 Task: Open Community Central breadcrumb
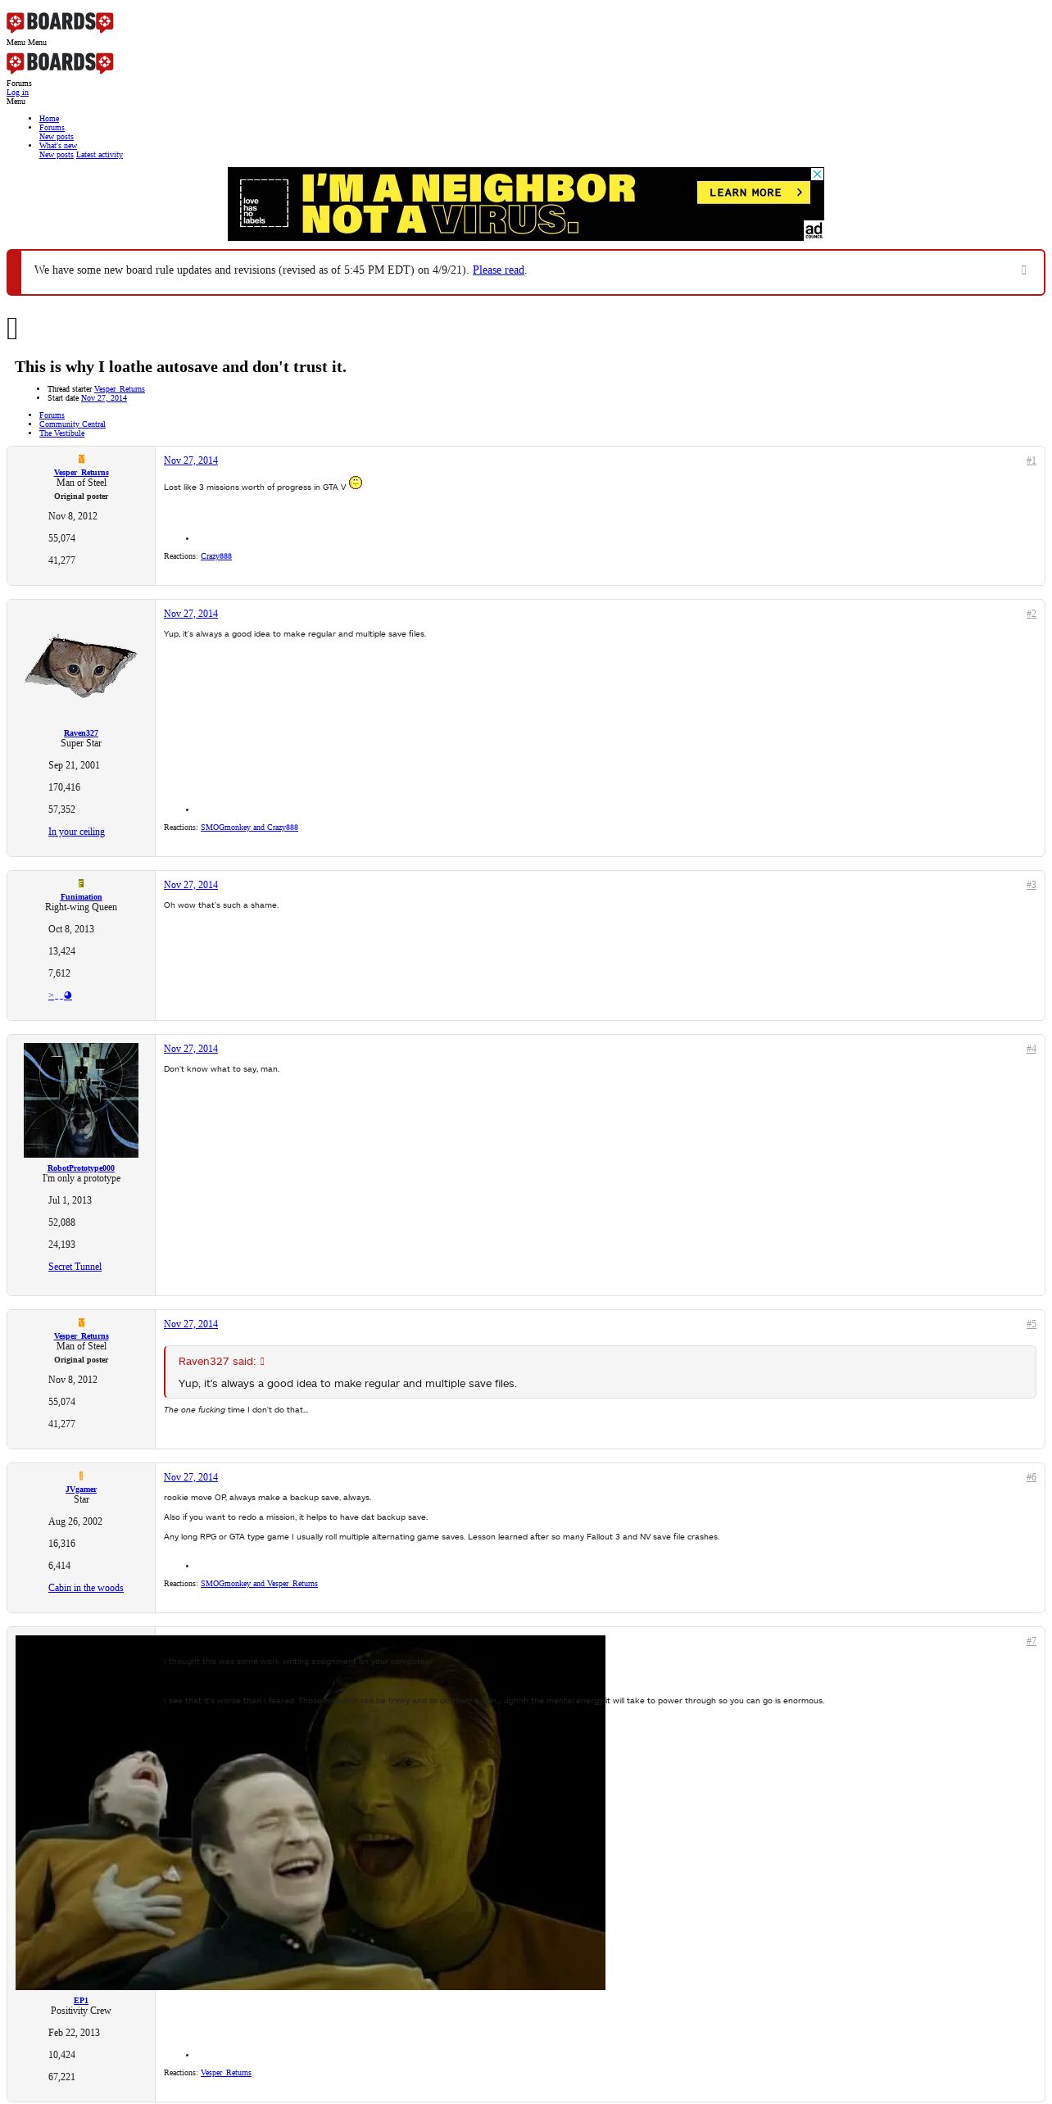point(72,424)
